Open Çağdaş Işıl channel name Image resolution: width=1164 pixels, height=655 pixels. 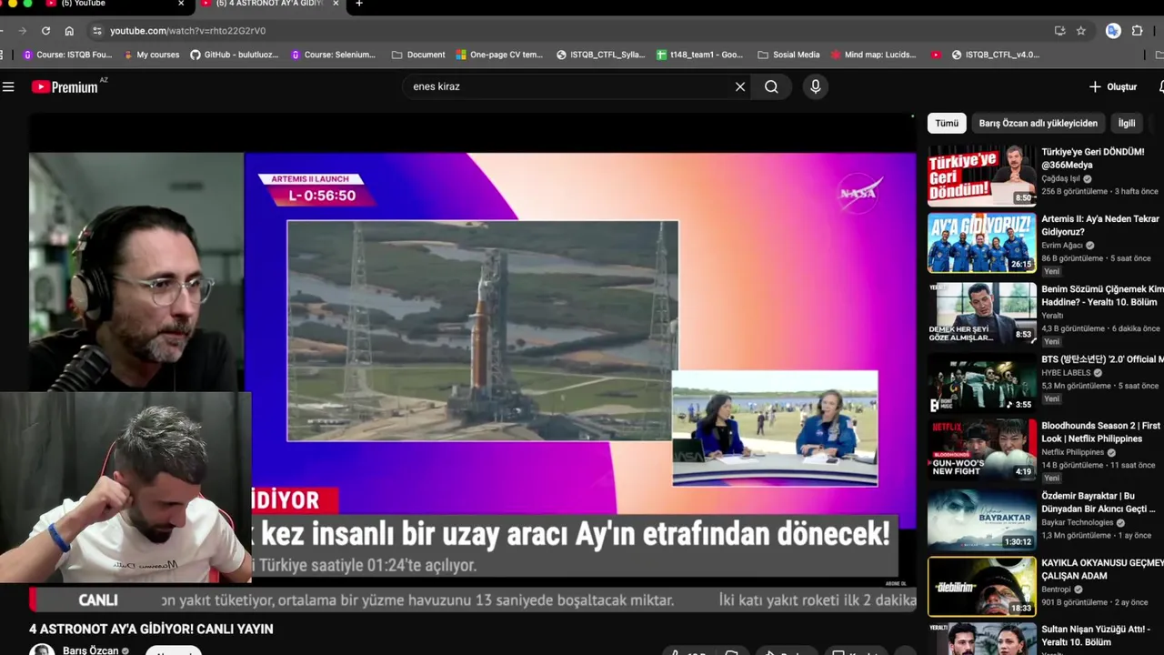tap(1060, 179)
